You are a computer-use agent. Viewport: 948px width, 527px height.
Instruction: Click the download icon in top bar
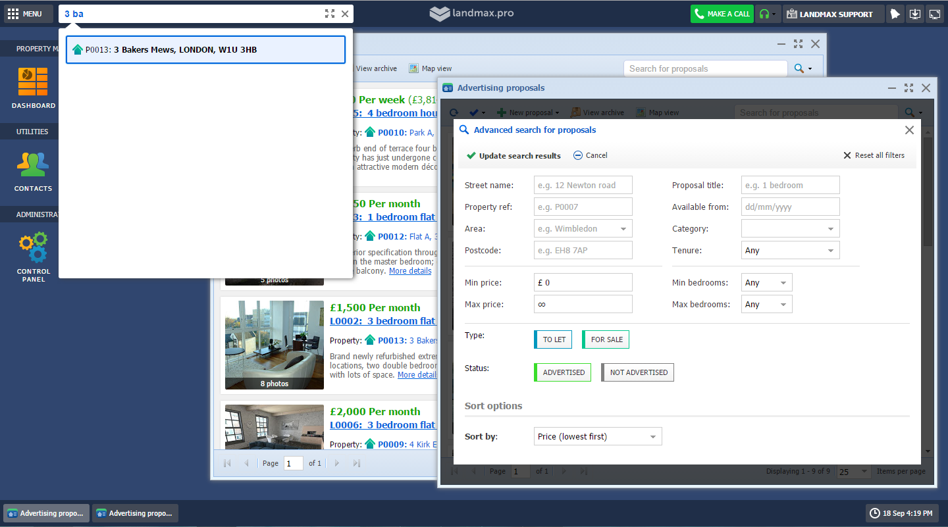click(914, 14)
